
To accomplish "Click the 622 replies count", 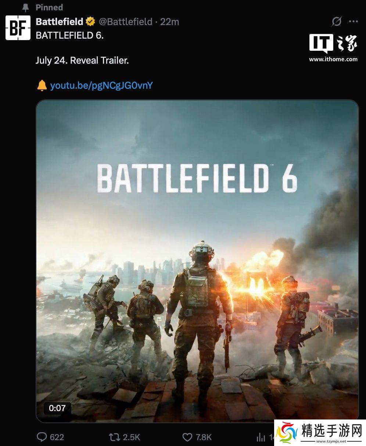I will [x=57, y=437].
